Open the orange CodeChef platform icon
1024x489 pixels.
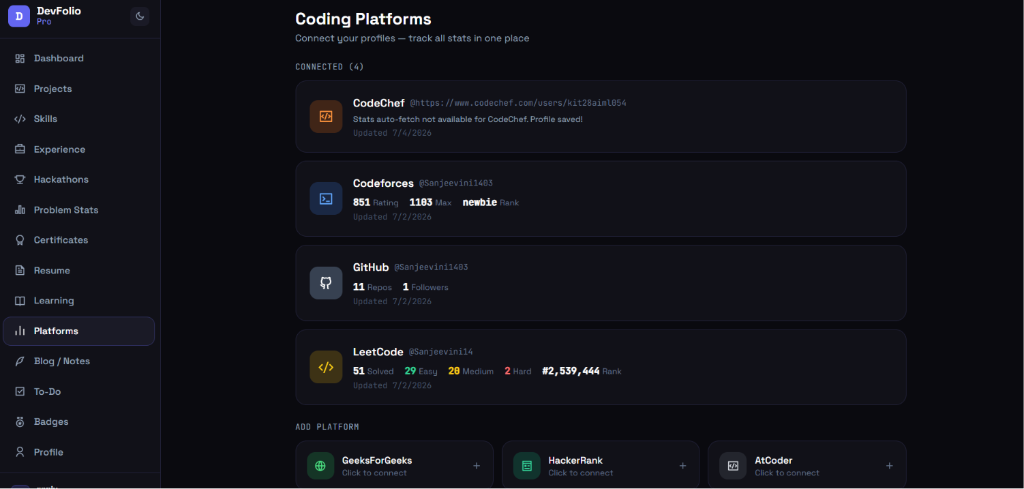(326, 117)
